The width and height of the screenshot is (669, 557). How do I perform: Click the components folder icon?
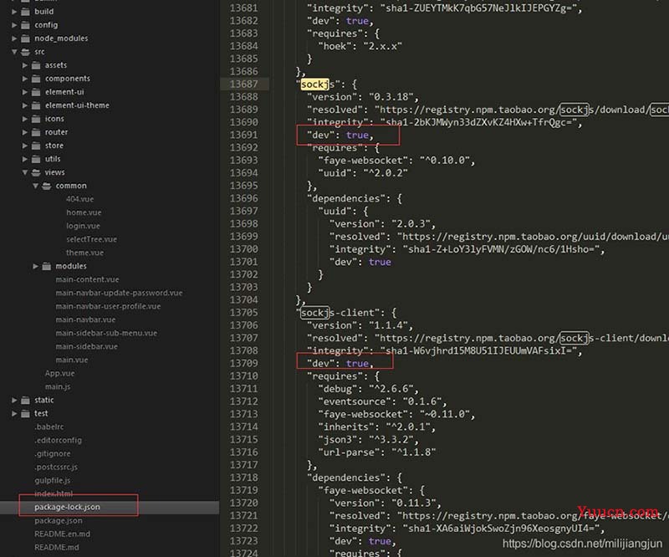(x=36, y=79)
